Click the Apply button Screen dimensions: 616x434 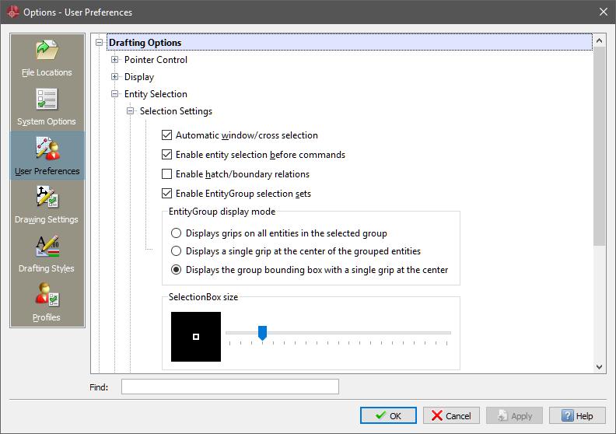[x=514, y=415]
